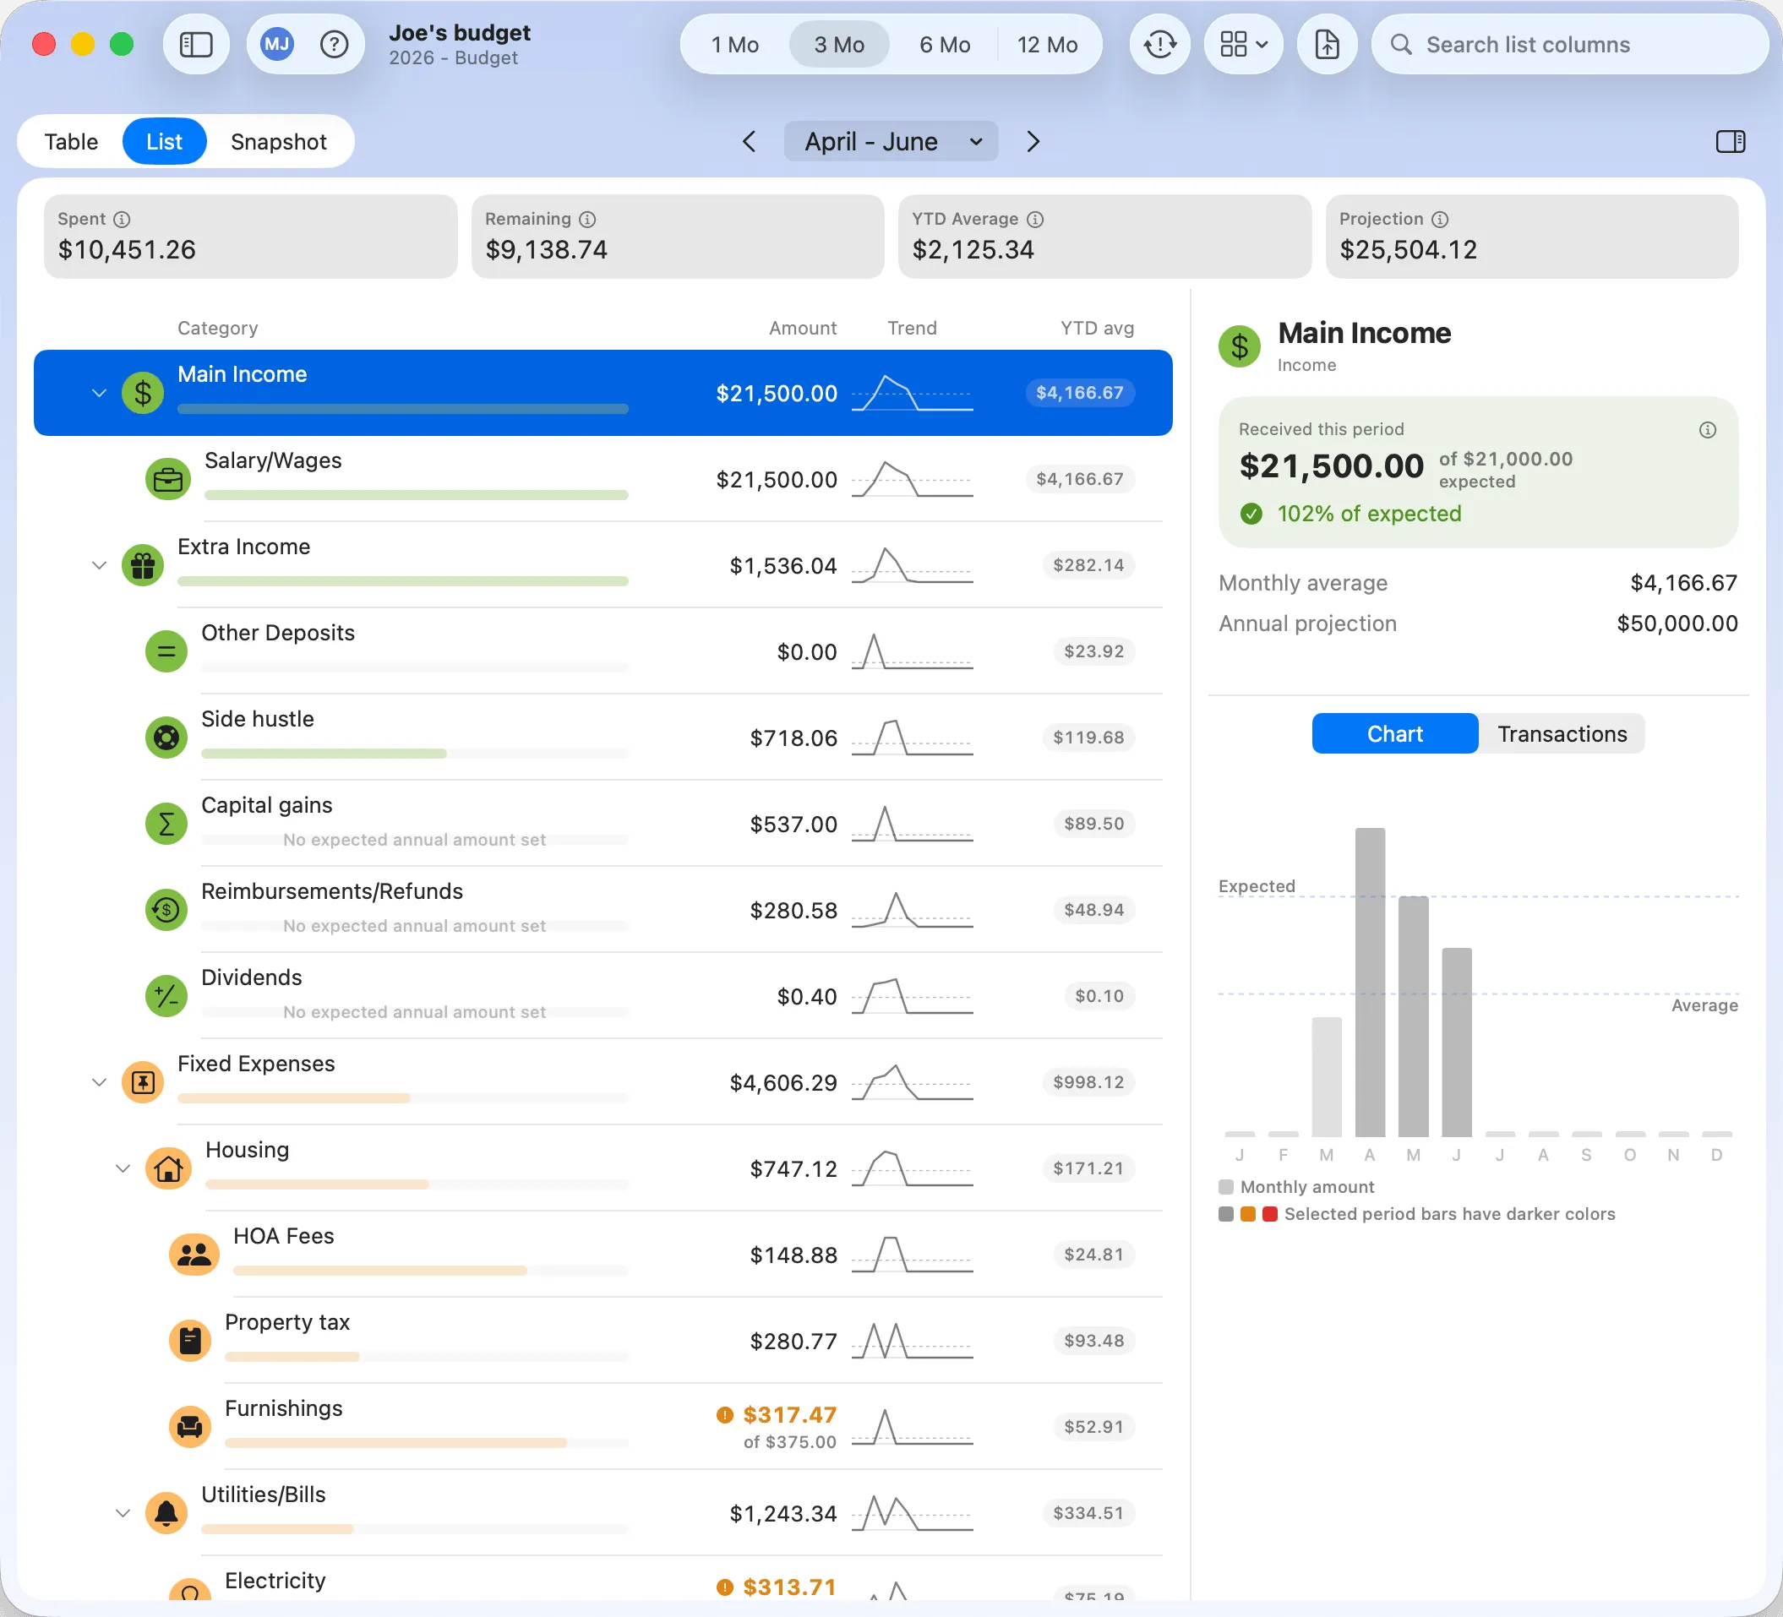
Task: Click the Other Deposits equals icon
Action: (x=166, y=651)
